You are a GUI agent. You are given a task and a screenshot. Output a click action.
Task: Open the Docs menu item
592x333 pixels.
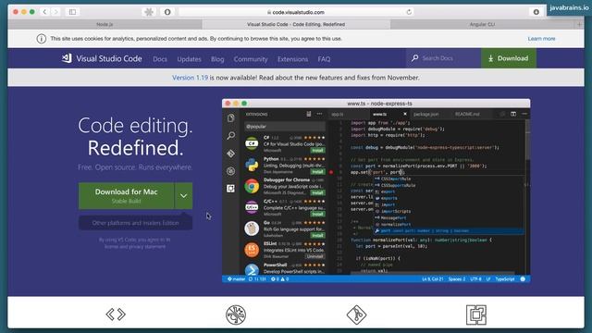click(x=160, y=59)
